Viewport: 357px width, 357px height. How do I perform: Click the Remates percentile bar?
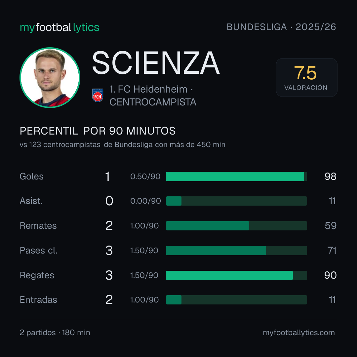236,226
